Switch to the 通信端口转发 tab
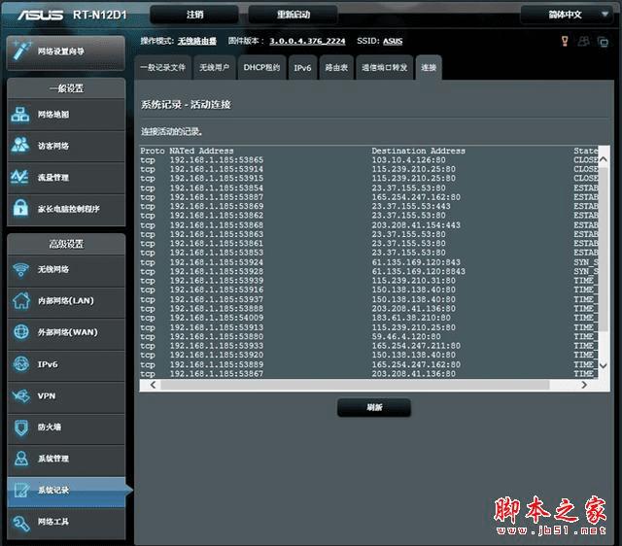This screenshot has width=622, height=546. pos(385,68)
